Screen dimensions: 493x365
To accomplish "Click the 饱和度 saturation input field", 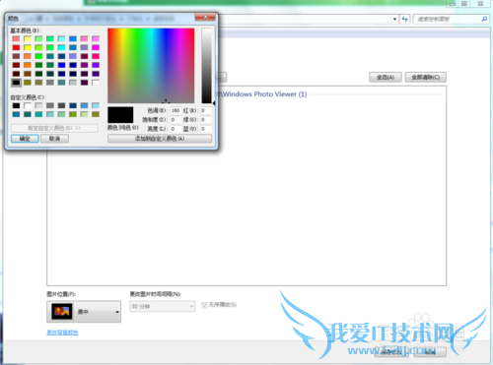I will tap(176, 120).
